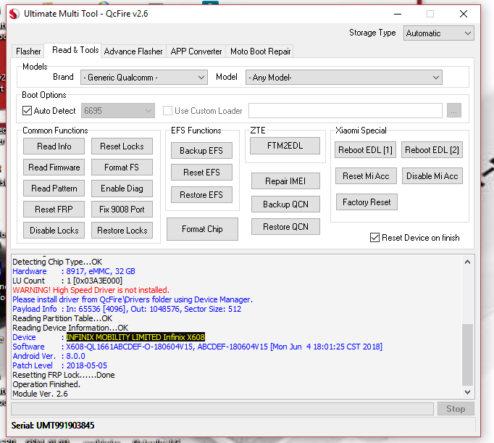Image resolution: width=494 pixels, height=443 pixels.
Task: Click the 'Resetting FRP Lock......Done' log line
Action: (63, 375)
